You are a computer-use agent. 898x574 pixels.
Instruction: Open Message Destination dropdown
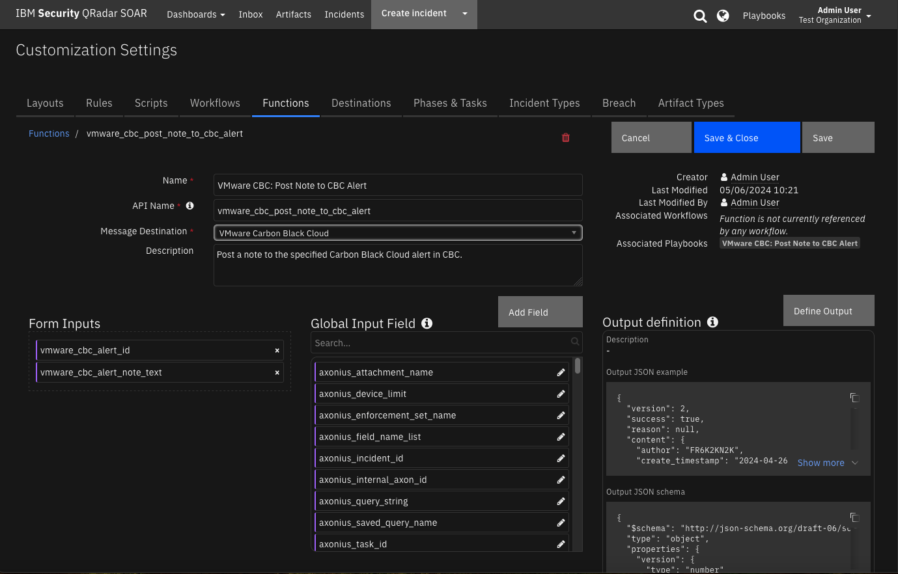398,233
